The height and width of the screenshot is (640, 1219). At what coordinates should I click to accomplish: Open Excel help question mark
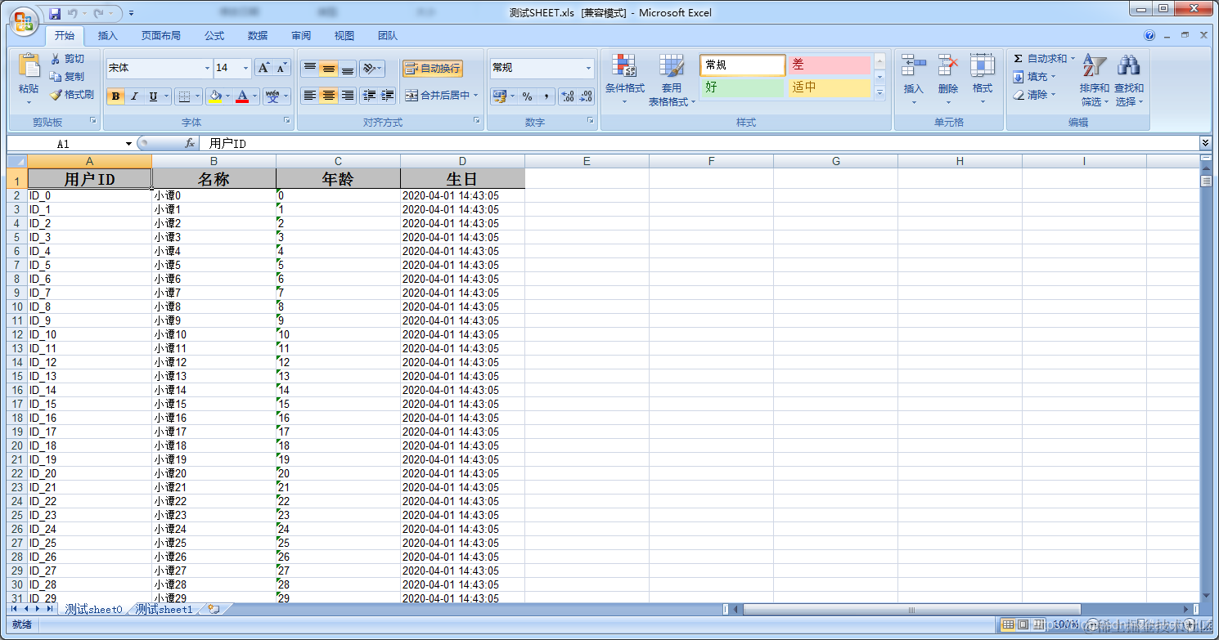(1149, 35)
